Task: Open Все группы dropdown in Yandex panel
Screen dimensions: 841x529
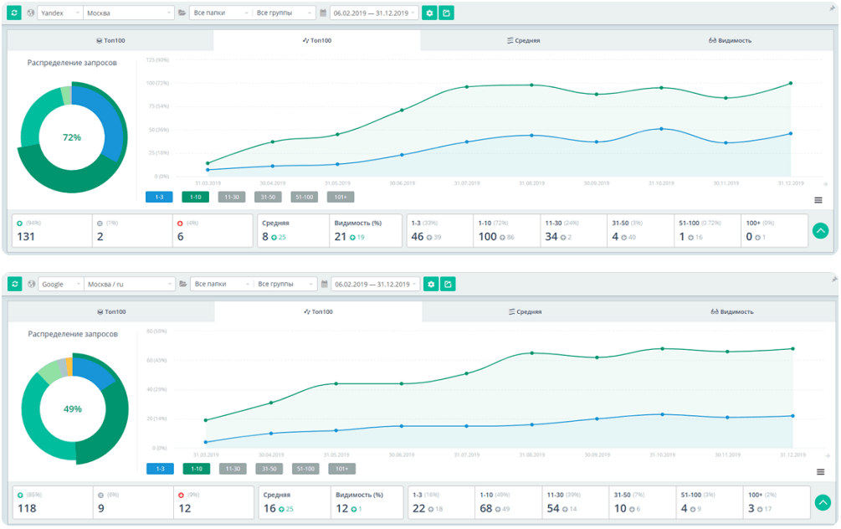Action: 284,13
